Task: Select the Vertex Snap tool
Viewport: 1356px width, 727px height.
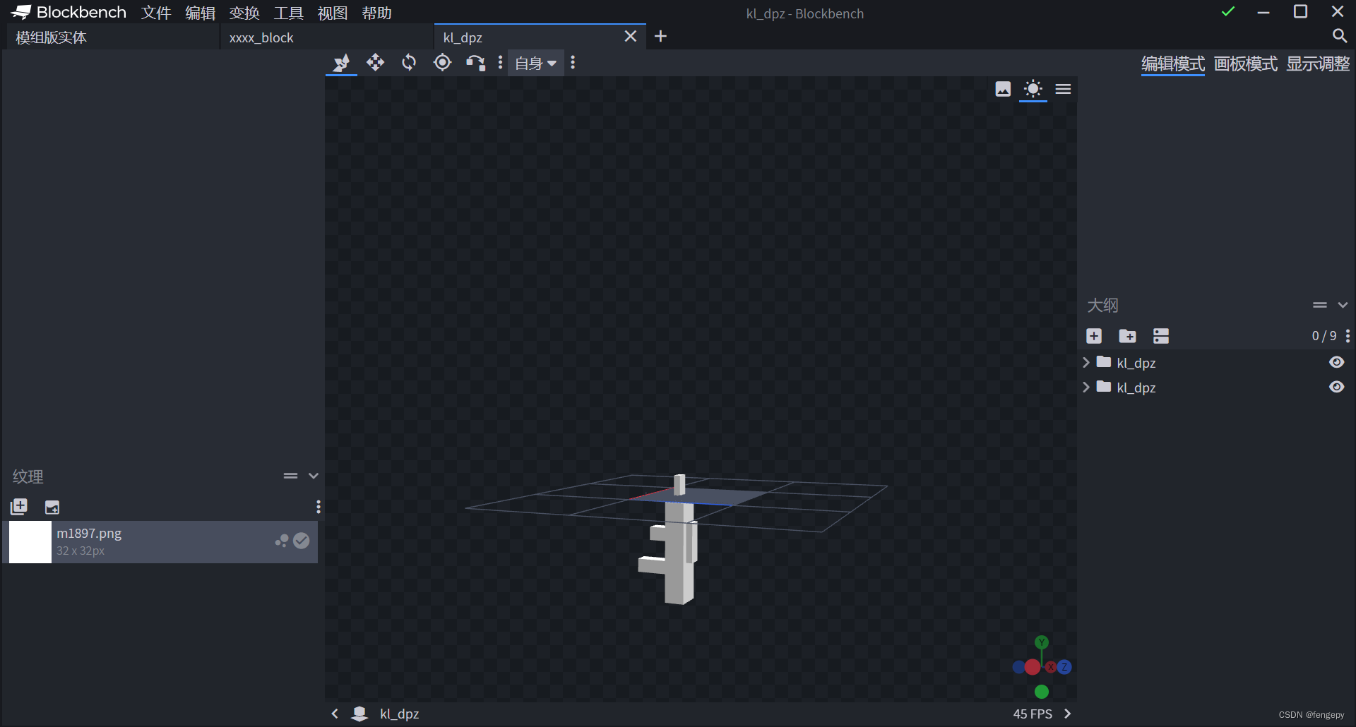Action: (x=476, y=64)
